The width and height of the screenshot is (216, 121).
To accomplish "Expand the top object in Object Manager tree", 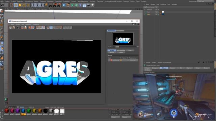I will (x=144, y=7).
